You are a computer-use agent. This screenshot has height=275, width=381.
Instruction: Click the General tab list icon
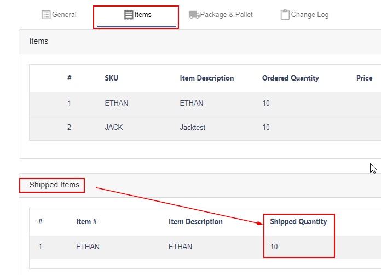[46, 15]
